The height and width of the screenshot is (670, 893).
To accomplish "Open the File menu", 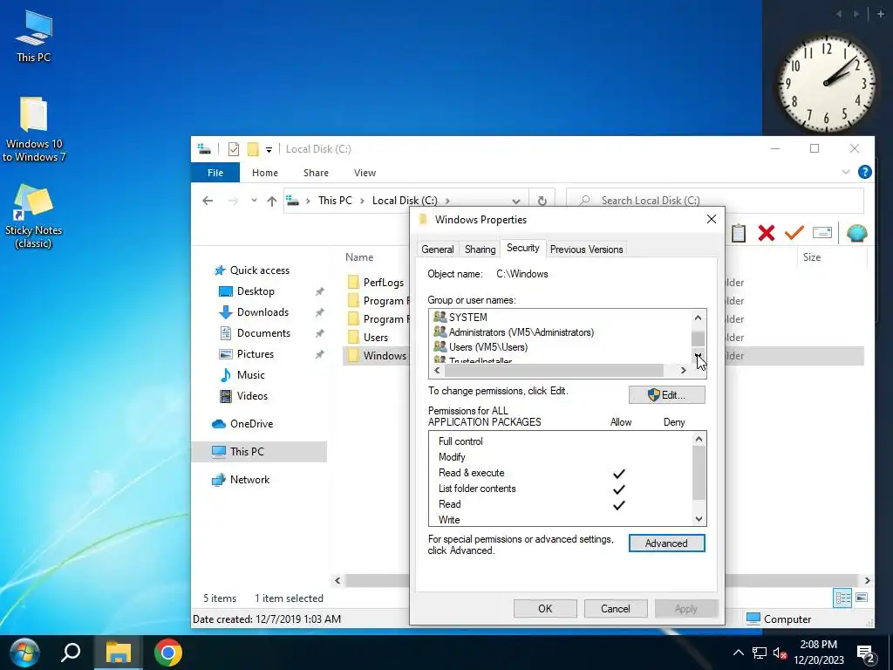I will [x=215, y=173].
